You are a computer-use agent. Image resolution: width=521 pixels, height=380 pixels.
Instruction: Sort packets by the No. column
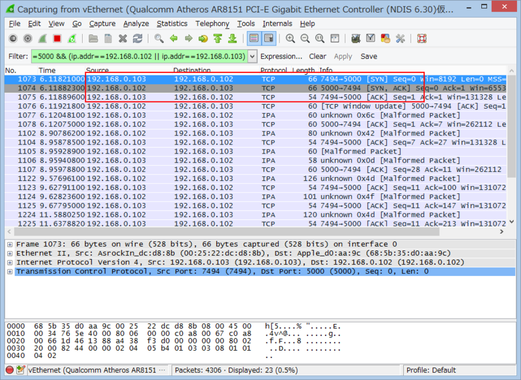coord(20,70)
